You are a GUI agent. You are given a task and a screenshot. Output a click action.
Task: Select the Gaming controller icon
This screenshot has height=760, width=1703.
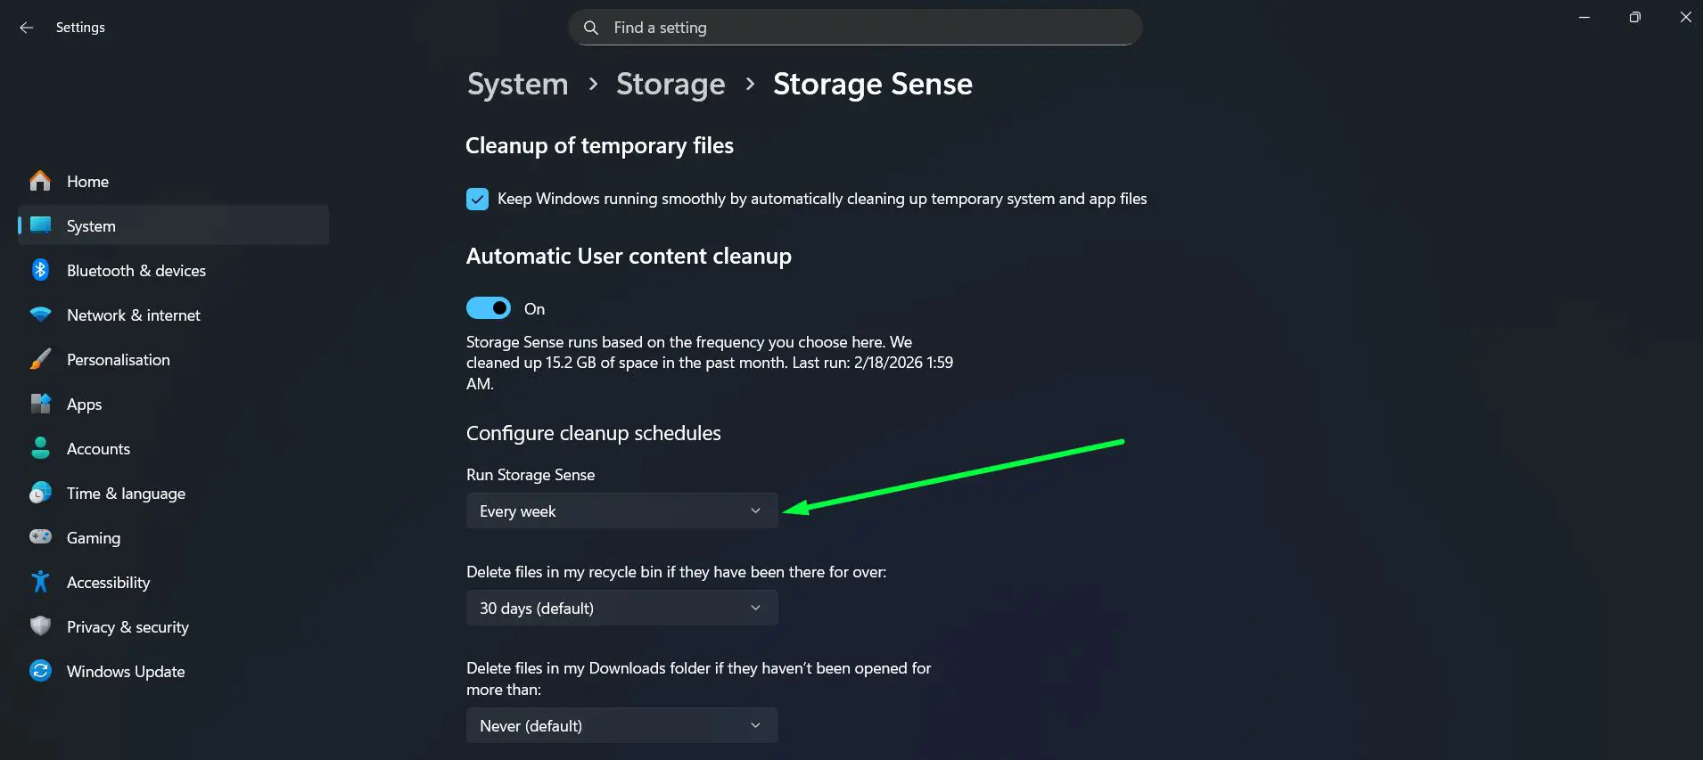[41, 537]
